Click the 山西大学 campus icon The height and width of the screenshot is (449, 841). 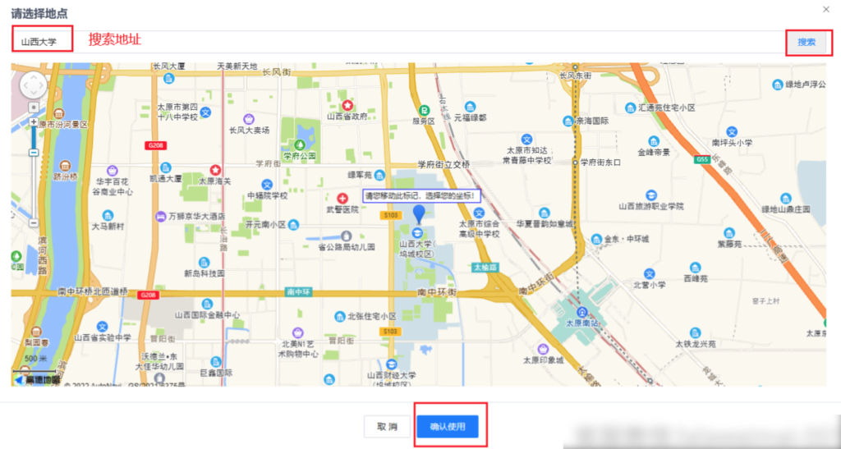point(416,233)
